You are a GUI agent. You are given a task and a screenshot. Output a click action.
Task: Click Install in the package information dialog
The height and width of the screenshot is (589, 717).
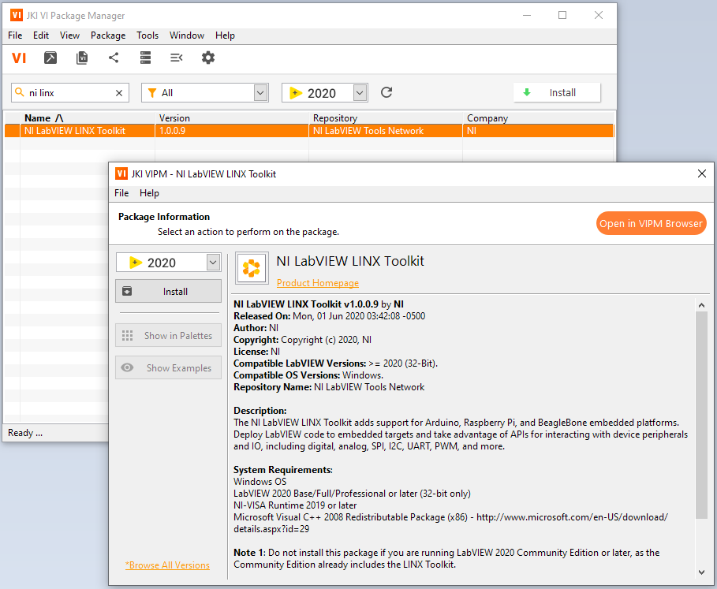point(168,291)
